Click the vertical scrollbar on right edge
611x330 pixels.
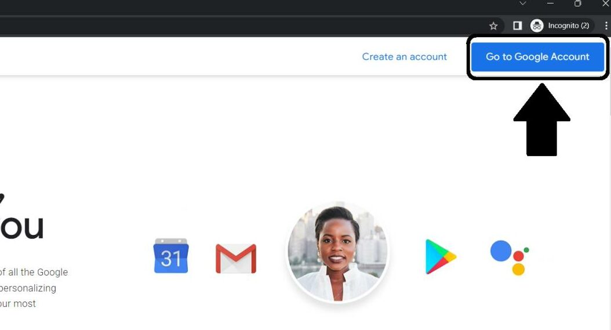coord(609,183)
